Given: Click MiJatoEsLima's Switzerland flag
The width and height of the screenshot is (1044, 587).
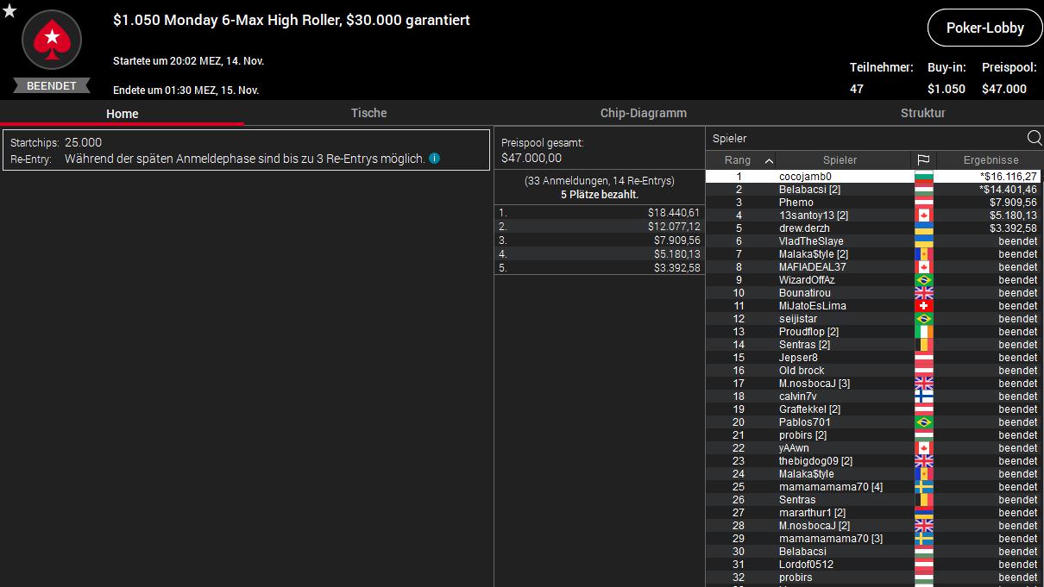Looking at the screenshot, I should [x=923, y=306].
